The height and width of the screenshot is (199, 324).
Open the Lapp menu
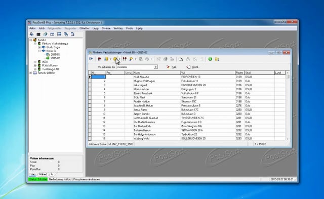tap(96, 28)
